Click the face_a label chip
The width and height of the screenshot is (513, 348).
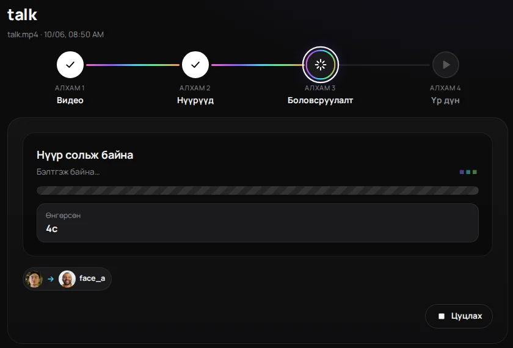click(67, 279)
